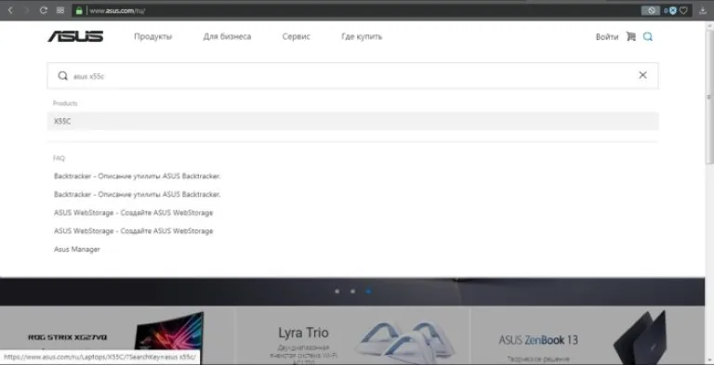Click the green padlock security icon

pyautogui.click(x=79, y=10)
